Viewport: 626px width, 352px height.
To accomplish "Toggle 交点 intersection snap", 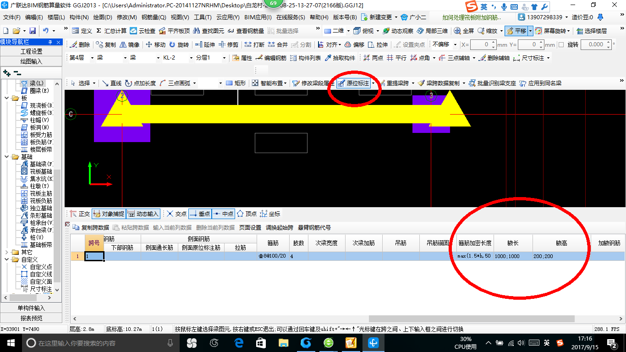I will click(x=176, y=214).
